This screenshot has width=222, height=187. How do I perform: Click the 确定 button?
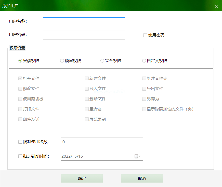(x=82, y=178)
